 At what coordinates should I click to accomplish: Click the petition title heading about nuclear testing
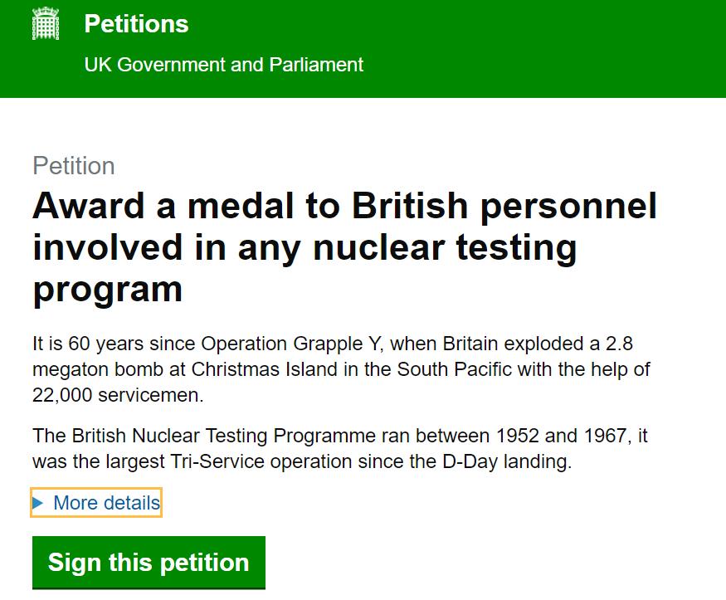[344, 247]
